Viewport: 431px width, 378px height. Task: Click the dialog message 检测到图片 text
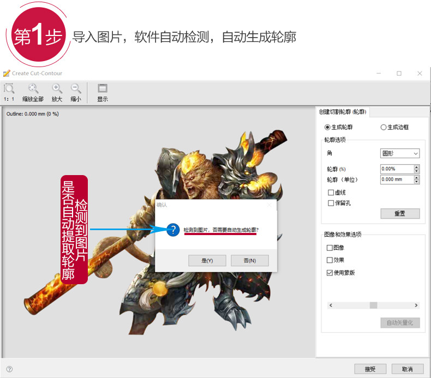221,230
